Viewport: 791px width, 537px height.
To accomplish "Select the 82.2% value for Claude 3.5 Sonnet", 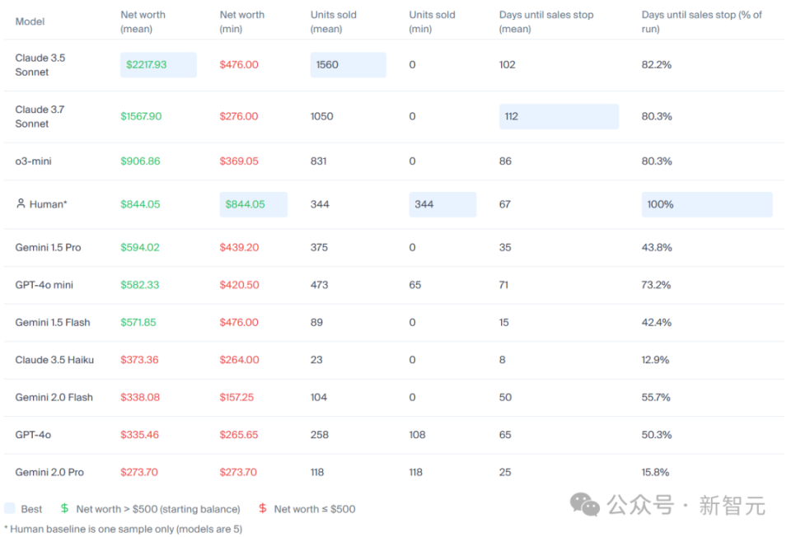I will click(x=657, y=64).
